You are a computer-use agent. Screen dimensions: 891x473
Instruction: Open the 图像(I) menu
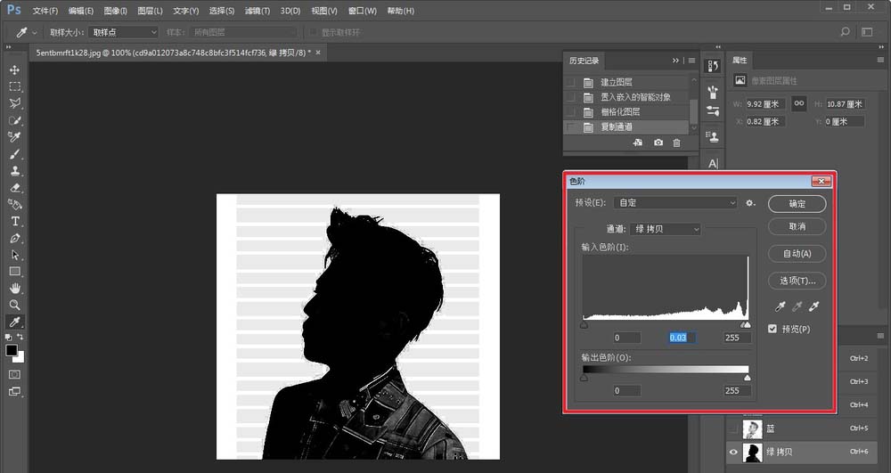[x=115, y=11]
